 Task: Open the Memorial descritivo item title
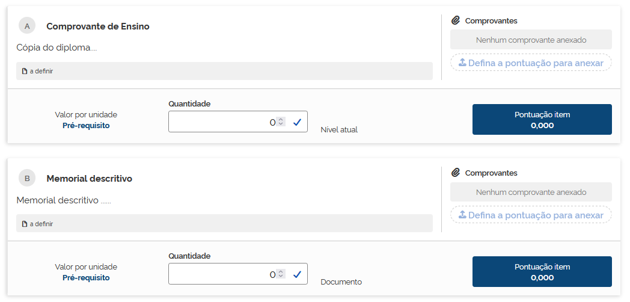[x=89, y=179]
